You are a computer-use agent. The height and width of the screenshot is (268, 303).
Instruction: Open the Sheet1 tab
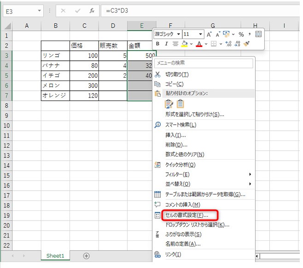coord(55,256)
